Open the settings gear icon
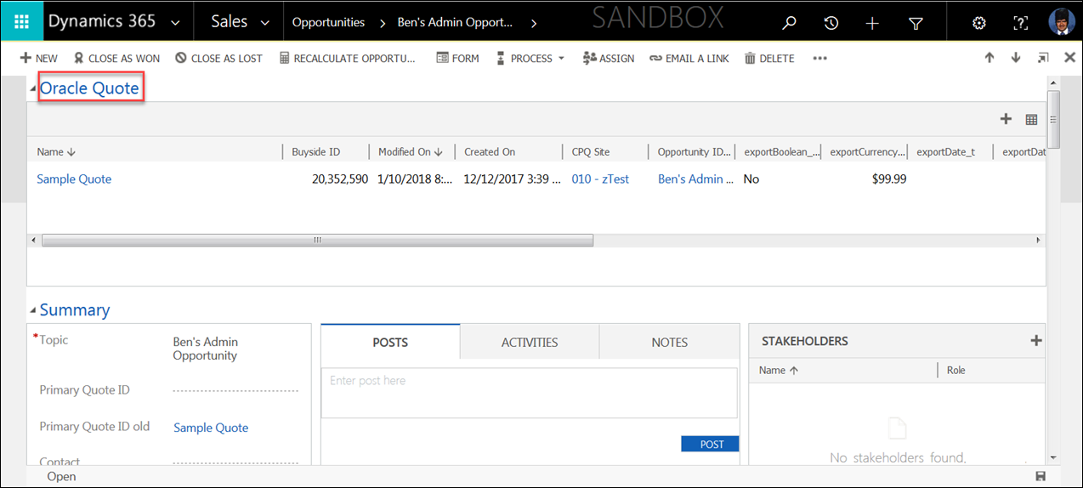 coord(978,24)
